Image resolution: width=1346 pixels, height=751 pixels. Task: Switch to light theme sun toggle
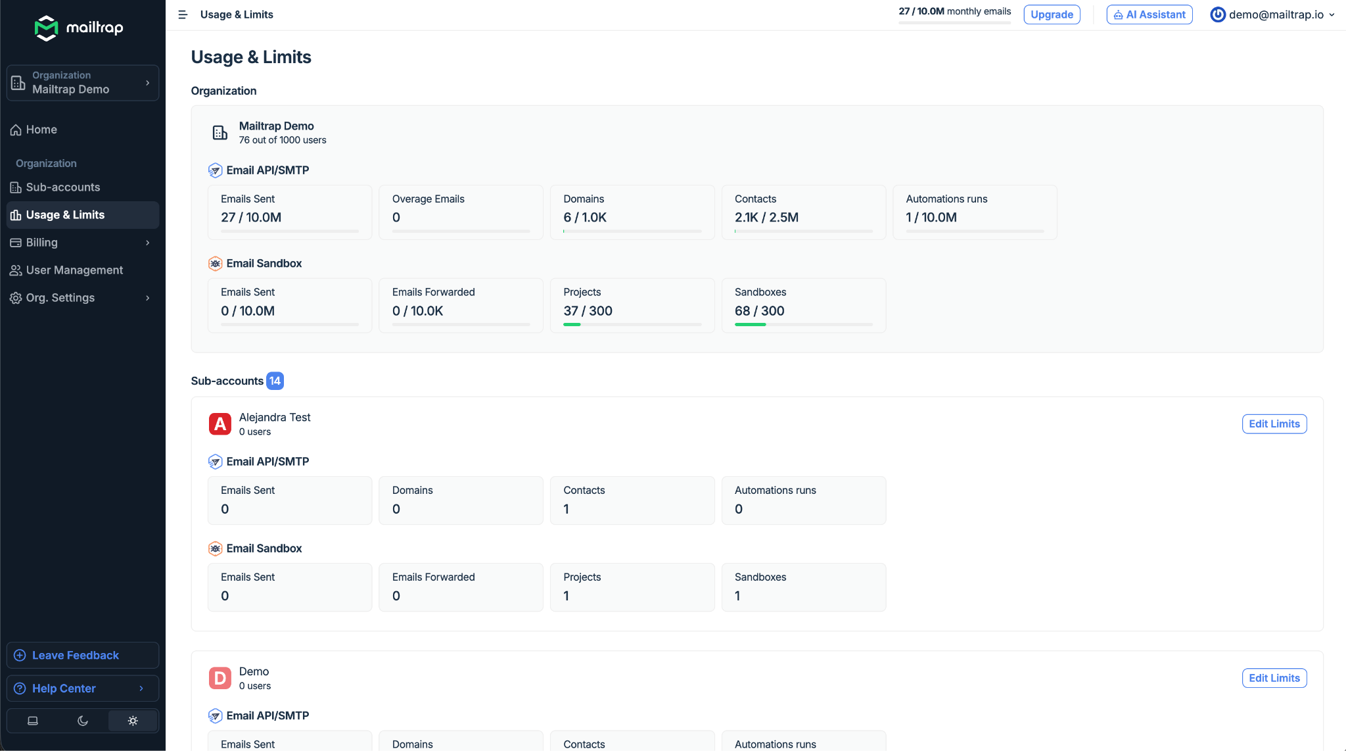133,721
